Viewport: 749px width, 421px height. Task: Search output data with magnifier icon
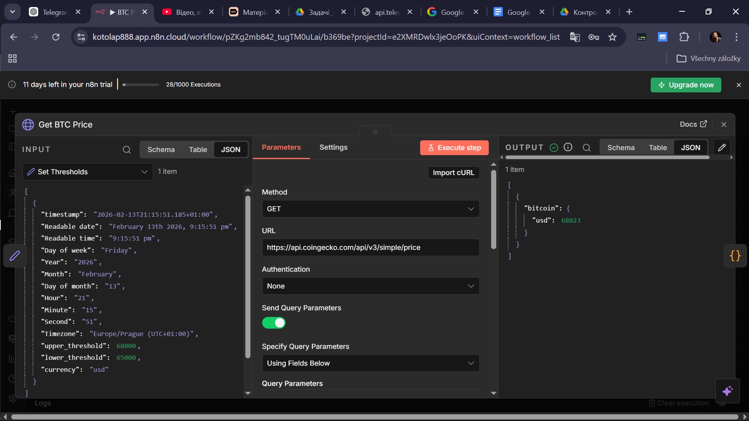click(x=587, y=148)
